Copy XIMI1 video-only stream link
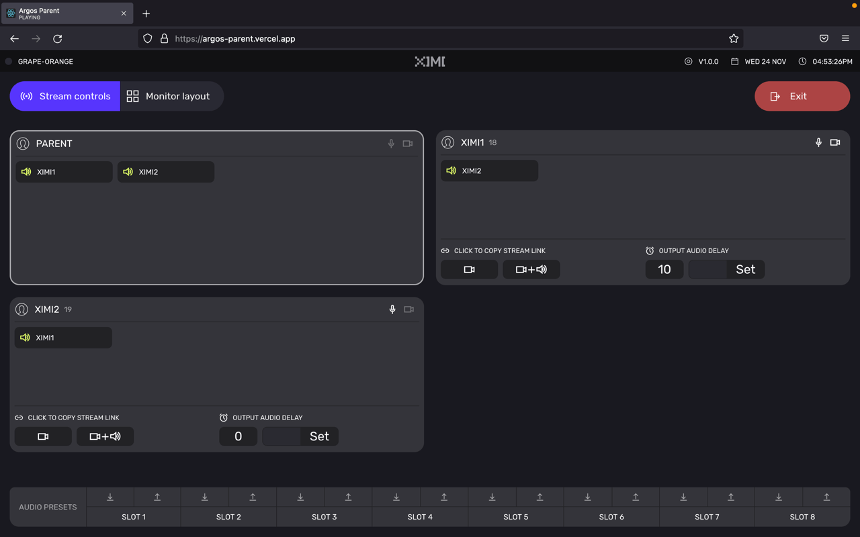 point(469,269)
